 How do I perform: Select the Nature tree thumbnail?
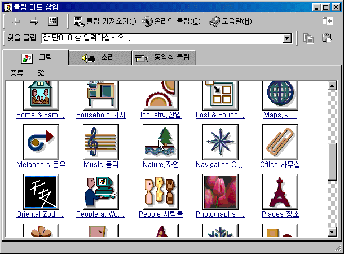[x=161, y=142]
